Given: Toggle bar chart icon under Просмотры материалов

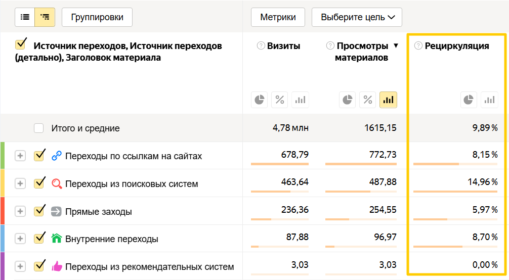Looking at the screenshot, I should pyautogui.click(x=388, y=100).
